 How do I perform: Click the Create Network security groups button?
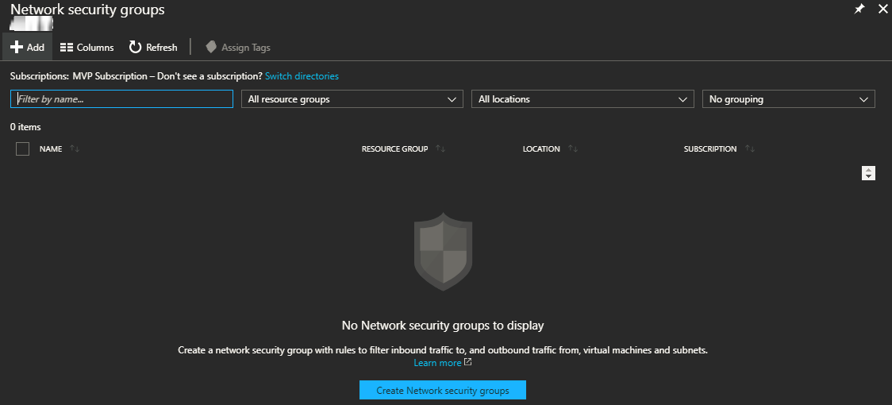pyautogui.click(x=443, y=390)
